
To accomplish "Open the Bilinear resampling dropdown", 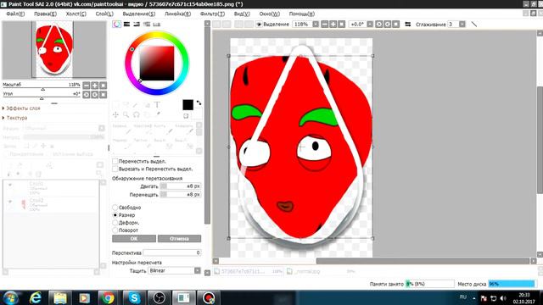I will [198, 270].
